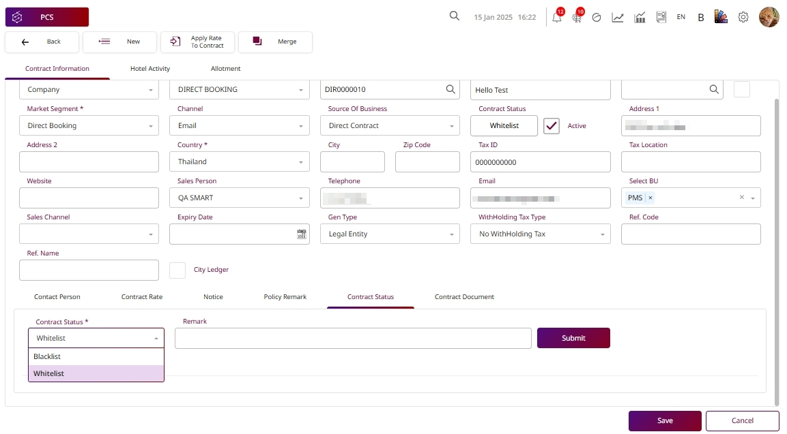Open the color palette theme swatches
The image size is (787, 434).
click(x=721, y=17)
